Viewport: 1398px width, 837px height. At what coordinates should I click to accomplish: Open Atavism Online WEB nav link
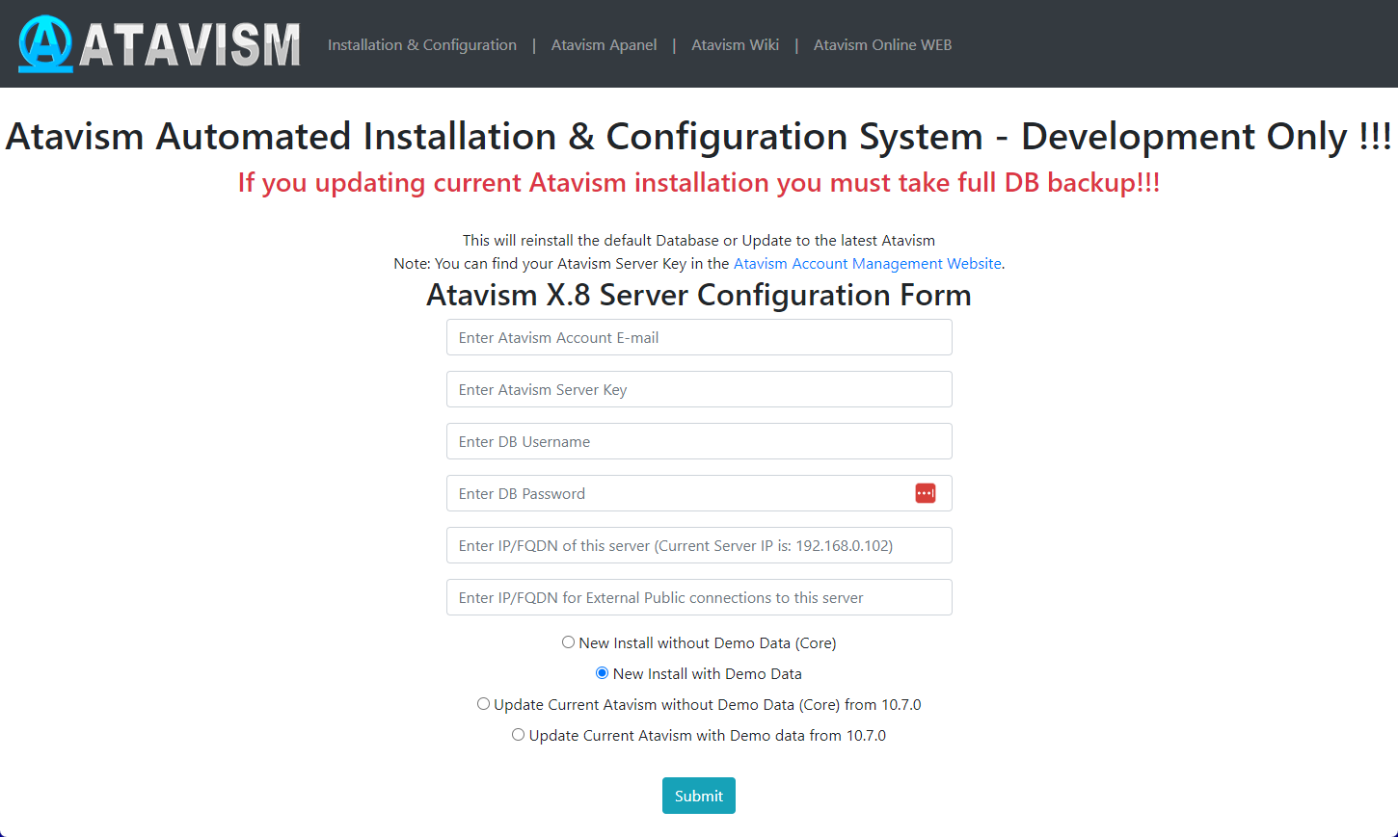pyautogui.click(x=882, y=45)
